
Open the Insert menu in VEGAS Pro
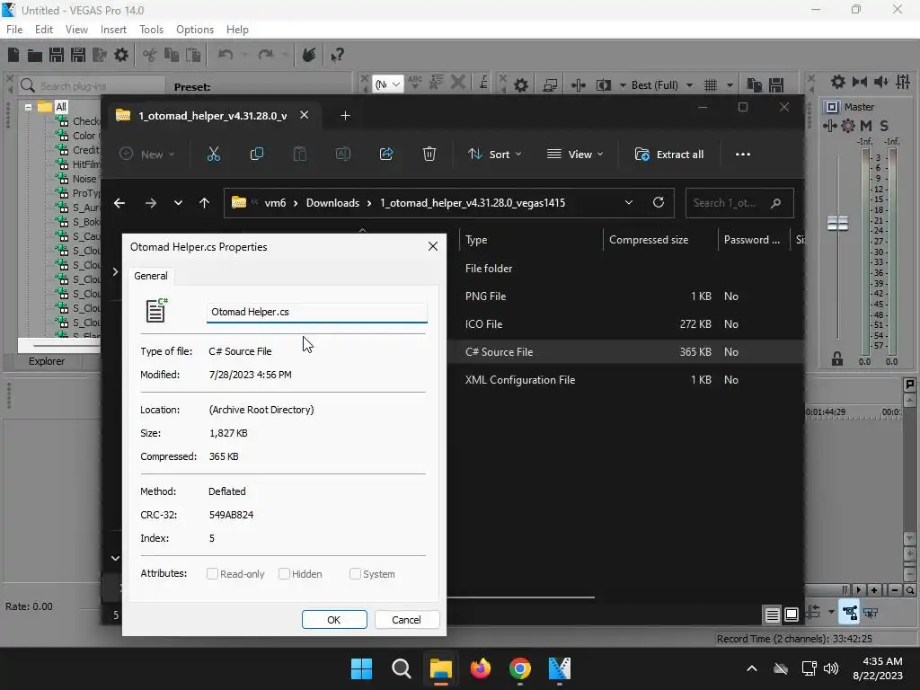113,30
